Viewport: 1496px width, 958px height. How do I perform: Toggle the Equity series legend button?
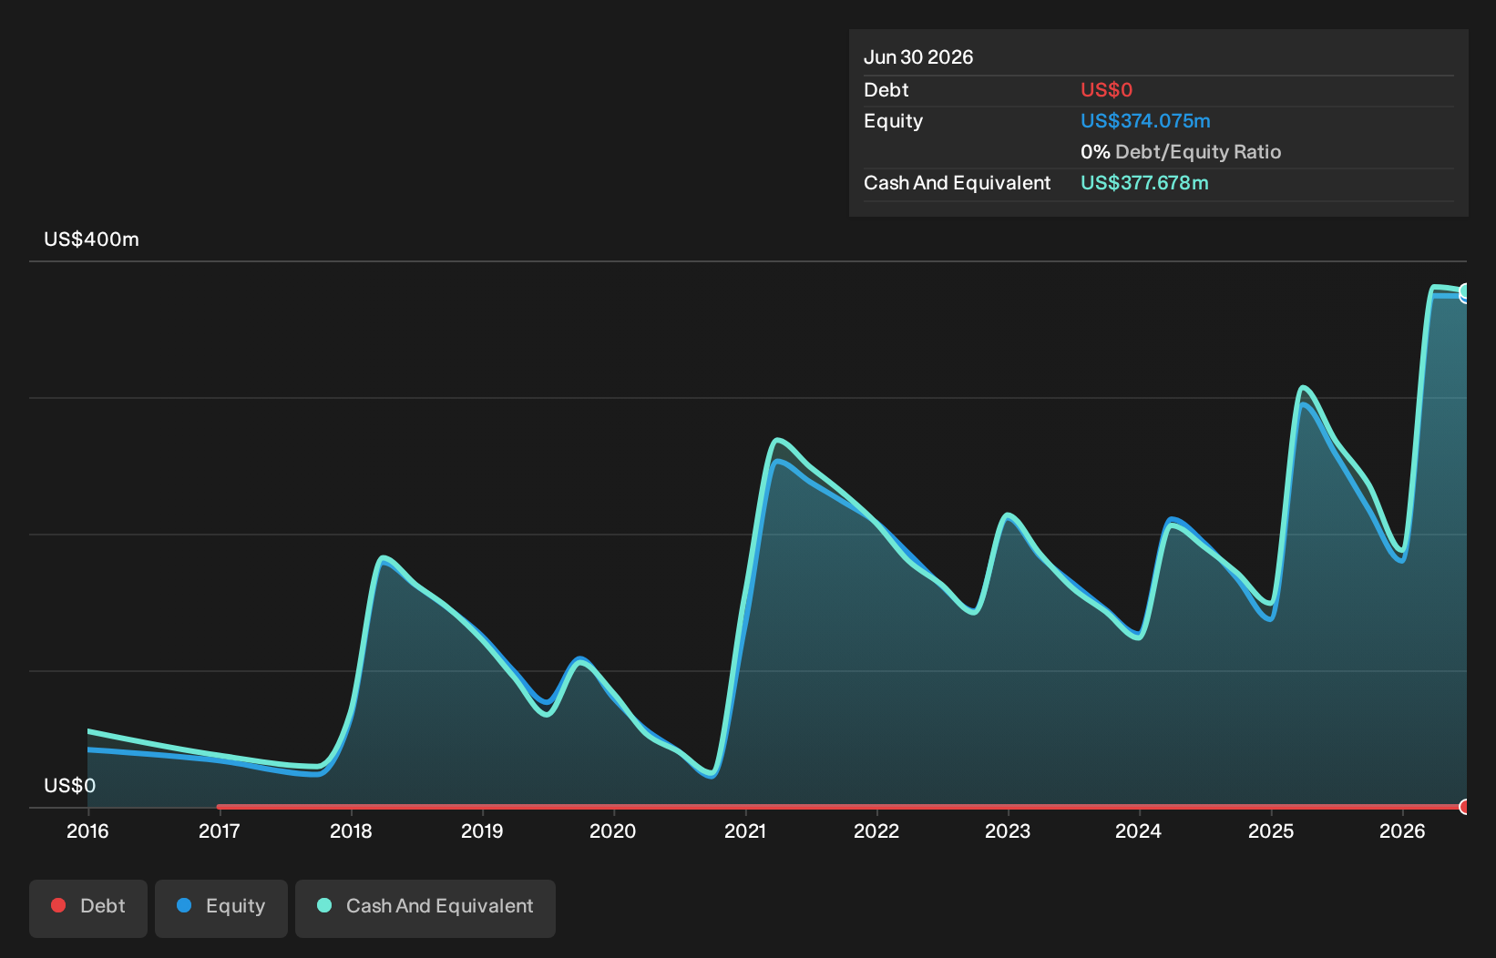pos(221,908)
